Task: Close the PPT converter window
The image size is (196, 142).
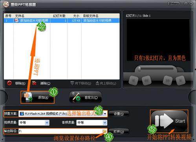Action: (x=191, y=4)
